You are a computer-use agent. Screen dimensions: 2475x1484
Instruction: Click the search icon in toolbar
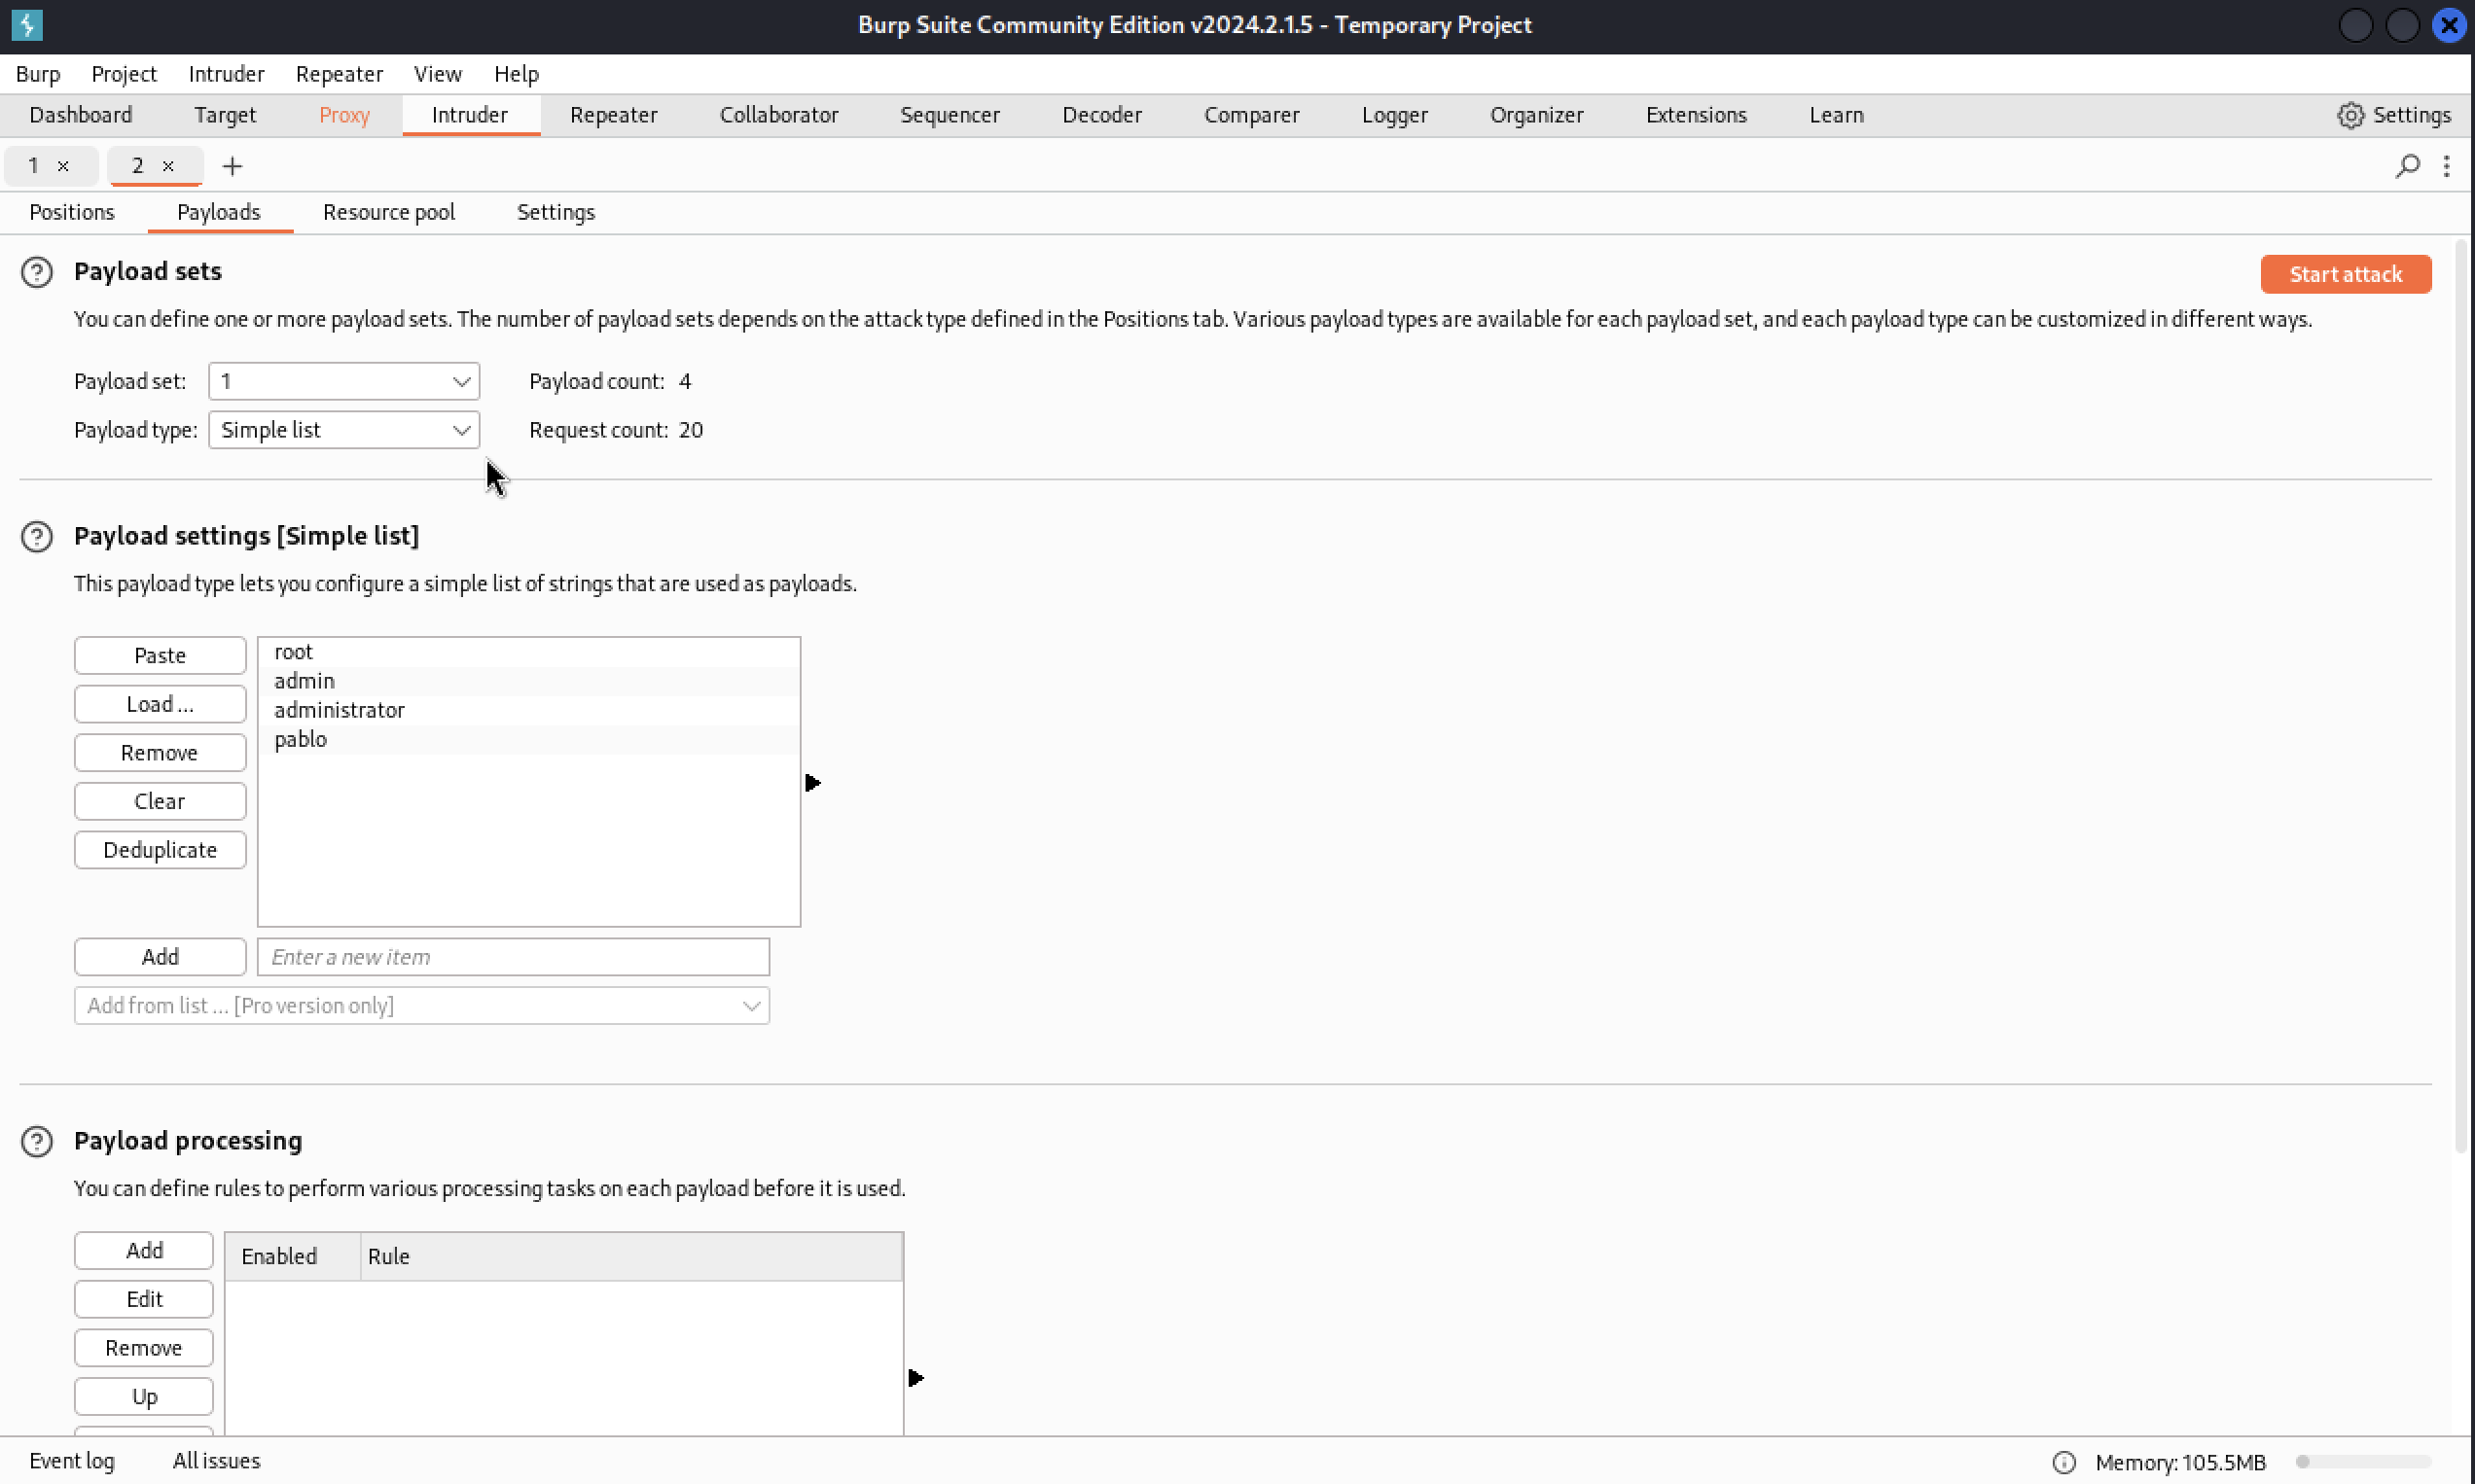pos(2408,162)
